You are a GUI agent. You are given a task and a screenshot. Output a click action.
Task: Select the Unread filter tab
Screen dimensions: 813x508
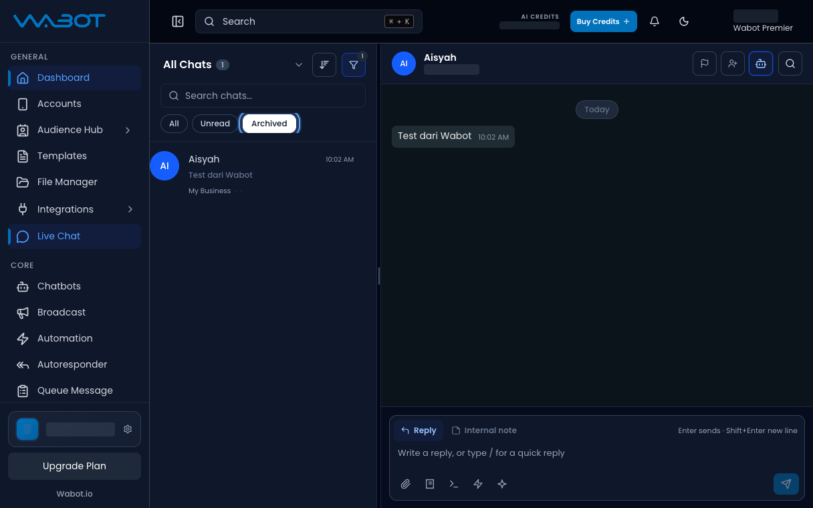tap(215, 124)
